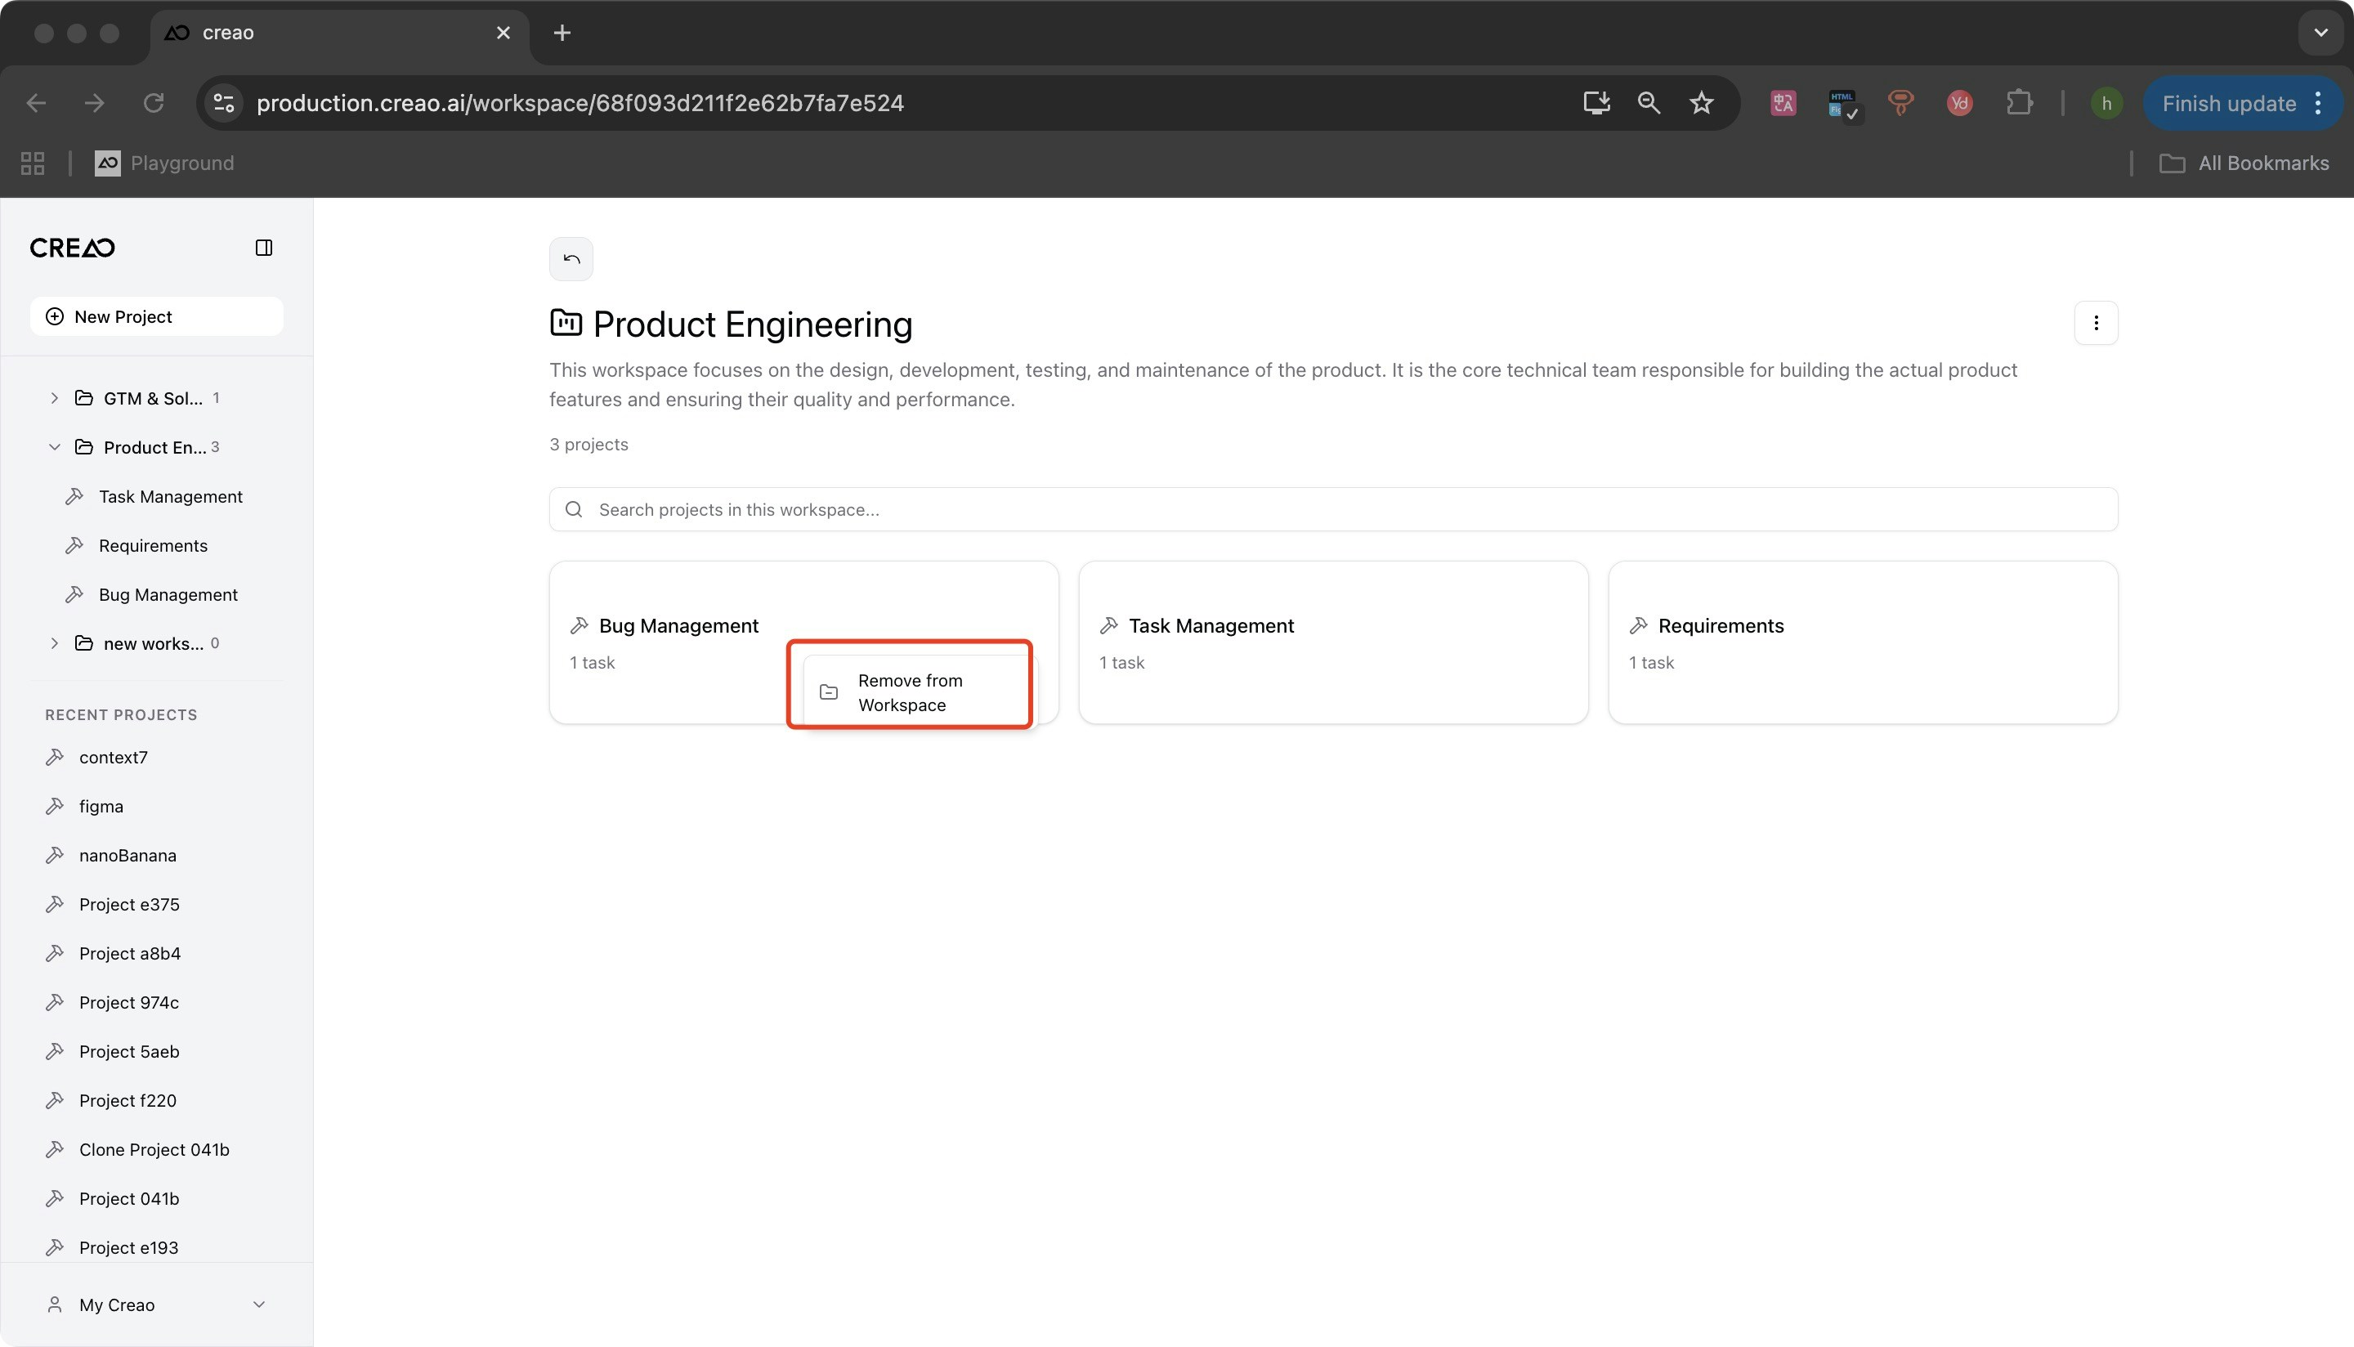
Task: Open My Creao account dropdown
Action: pos(155,1304)
